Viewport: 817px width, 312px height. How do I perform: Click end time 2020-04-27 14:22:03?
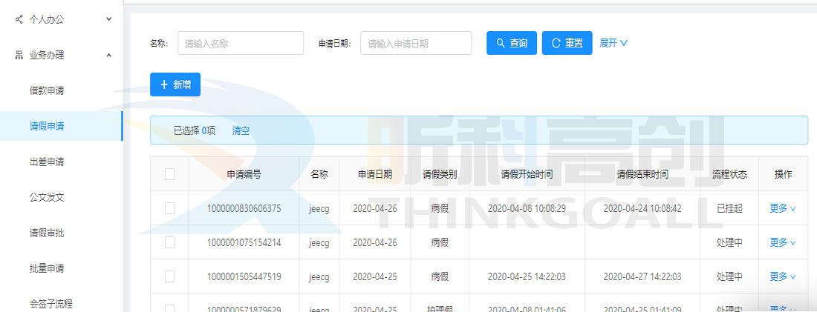point(642,277)
